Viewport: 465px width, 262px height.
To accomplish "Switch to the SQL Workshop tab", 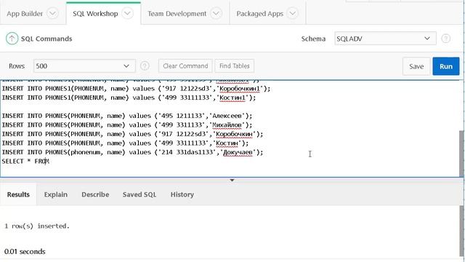I will click(95, 14).
